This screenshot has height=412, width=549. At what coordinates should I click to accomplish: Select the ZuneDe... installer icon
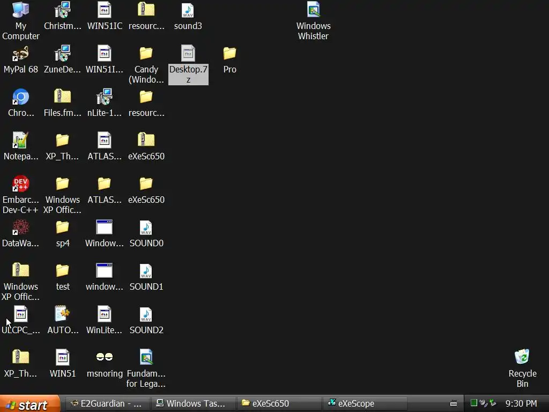[63, 54]
